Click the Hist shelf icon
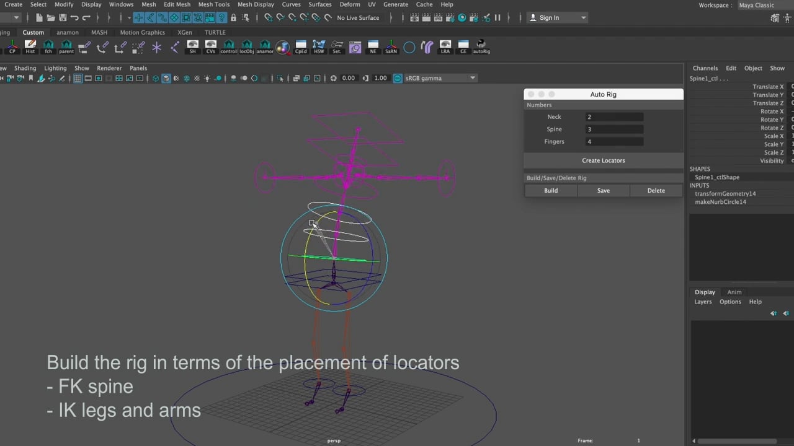This screenshot has width=794, height=446. click(30, 46)
